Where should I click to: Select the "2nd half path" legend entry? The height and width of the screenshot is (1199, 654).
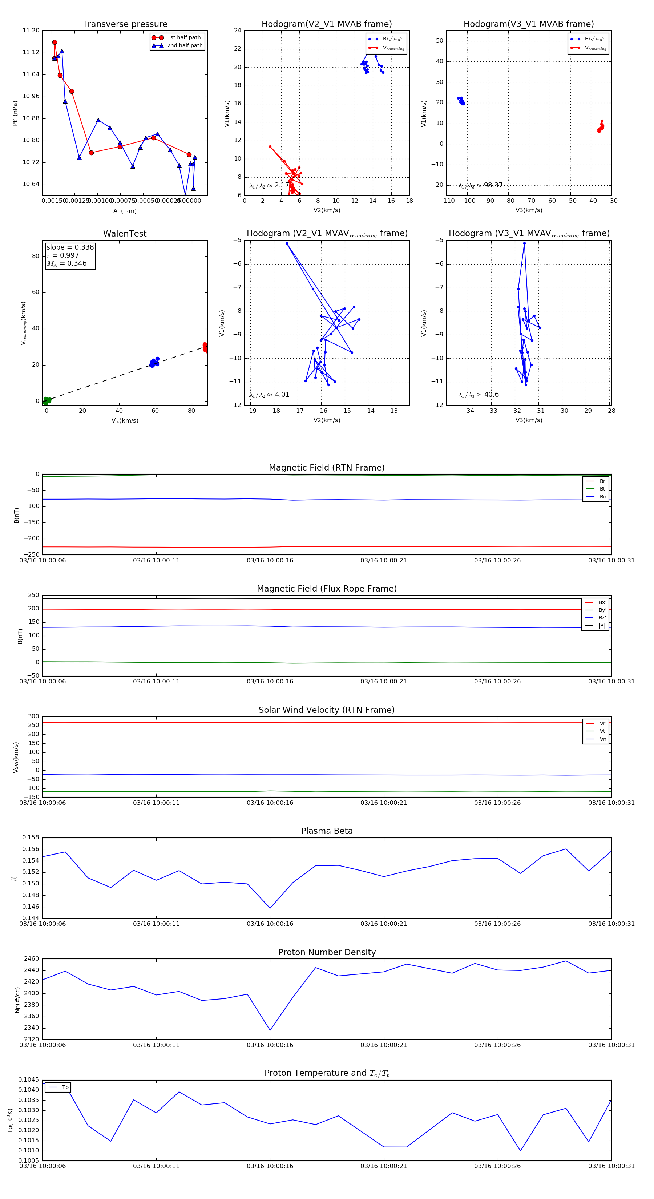tap(177, 46)
